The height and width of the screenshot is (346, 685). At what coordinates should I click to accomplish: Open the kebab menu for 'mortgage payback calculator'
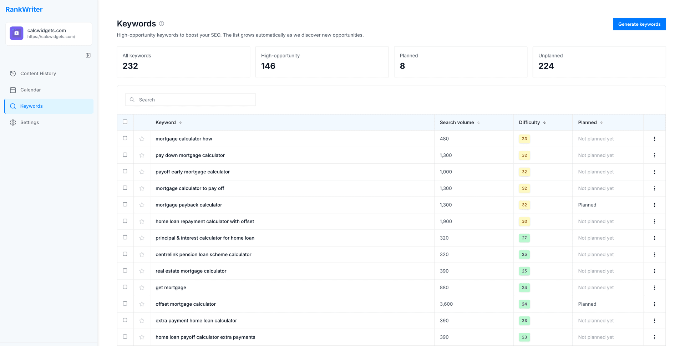pyautogui.click(x=655, y=205)
